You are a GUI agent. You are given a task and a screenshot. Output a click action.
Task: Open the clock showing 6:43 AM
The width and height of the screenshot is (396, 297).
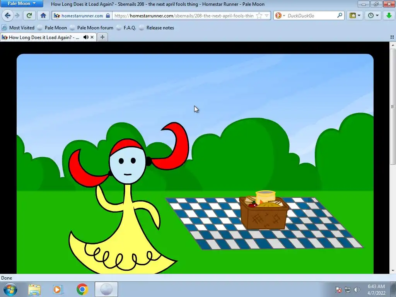(x=376, y=290)
